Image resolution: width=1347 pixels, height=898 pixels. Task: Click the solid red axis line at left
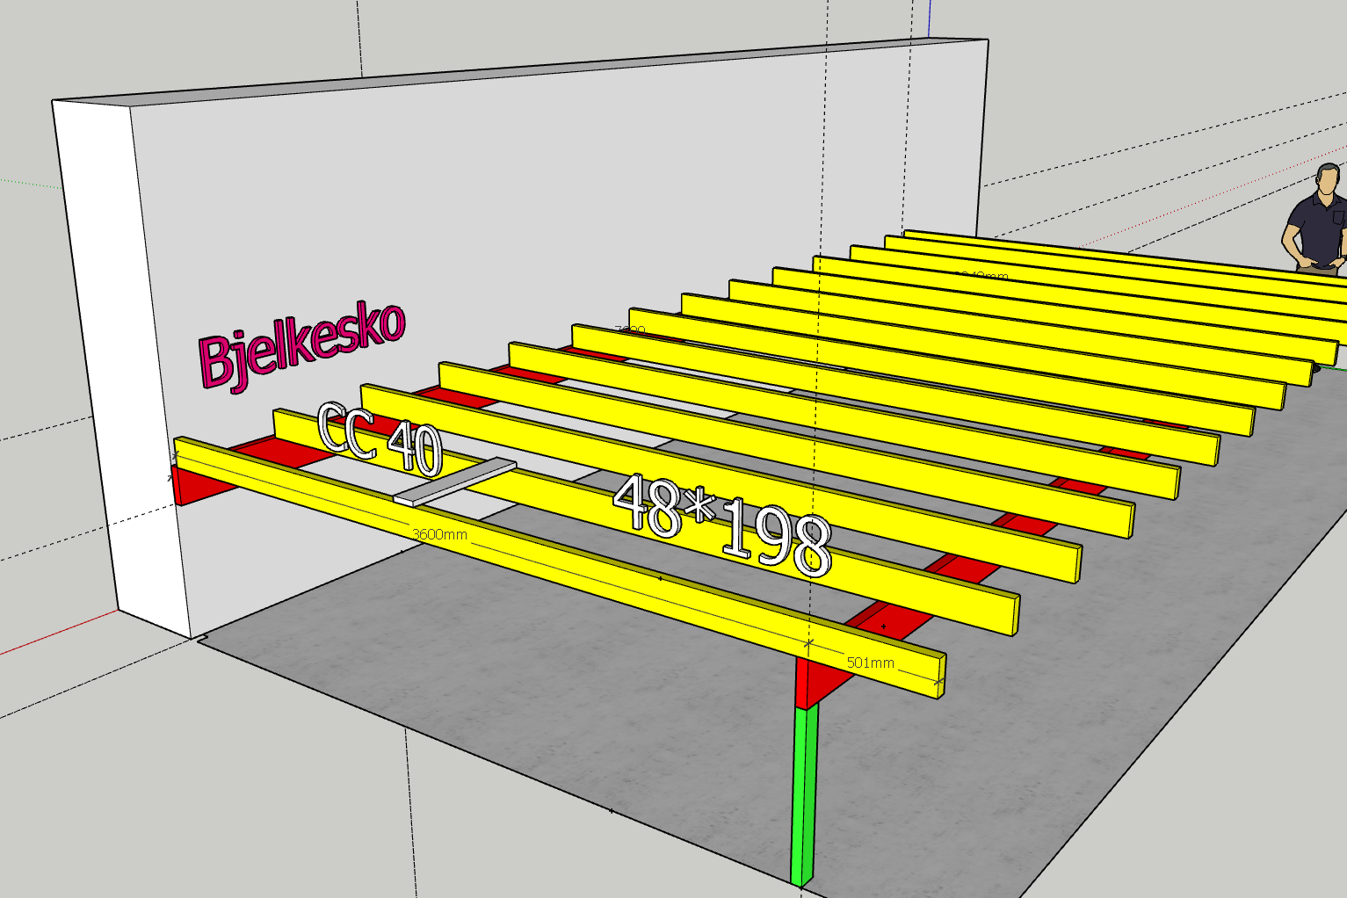pyautogui.click(x=53, y=634)
